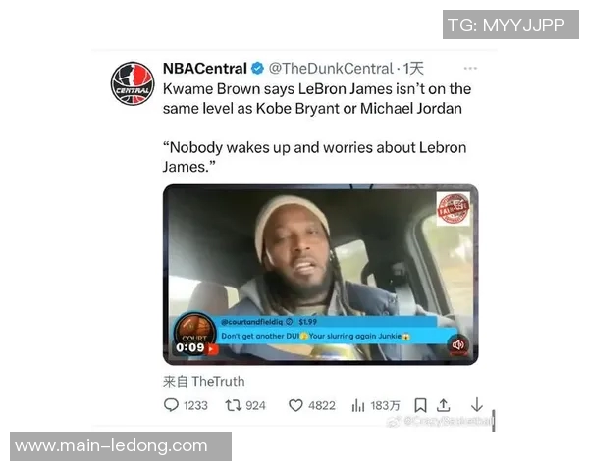Click the 0:09 video timer

[190, 347]
